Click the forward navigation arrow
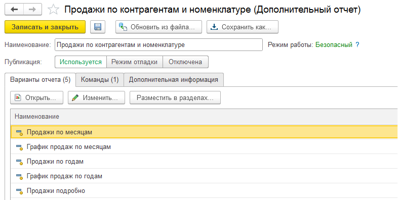 click(x=33, y=10)
